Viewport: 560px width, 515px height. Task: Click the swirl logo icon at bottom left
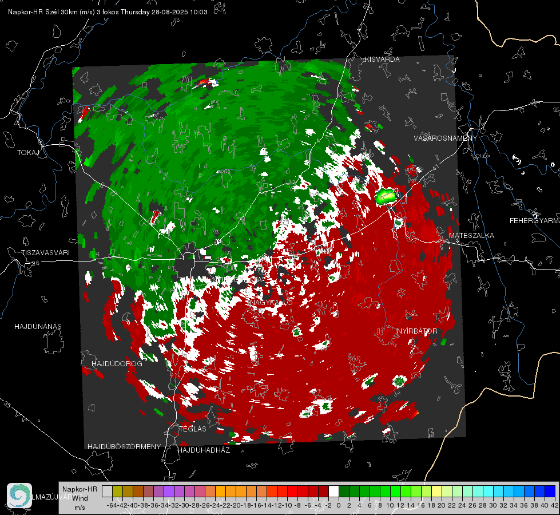[19, 496]
